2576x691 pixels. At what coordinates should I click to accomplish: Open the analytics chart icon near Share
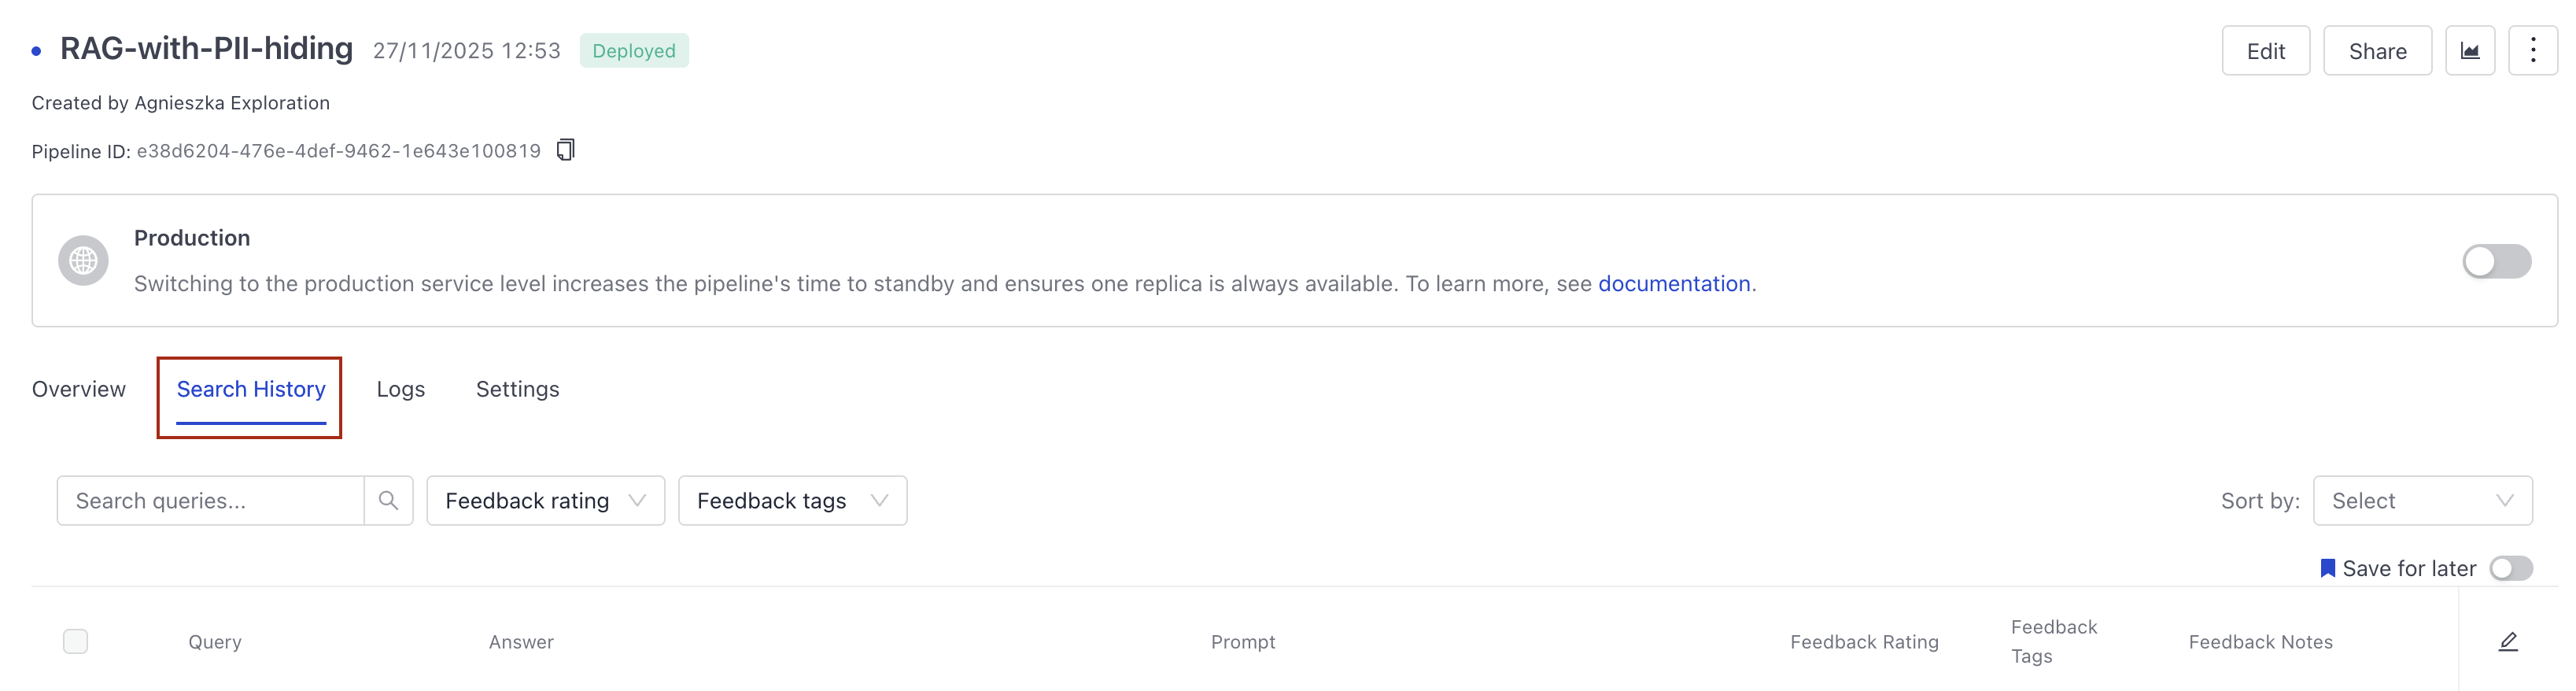click(2471, 50)
